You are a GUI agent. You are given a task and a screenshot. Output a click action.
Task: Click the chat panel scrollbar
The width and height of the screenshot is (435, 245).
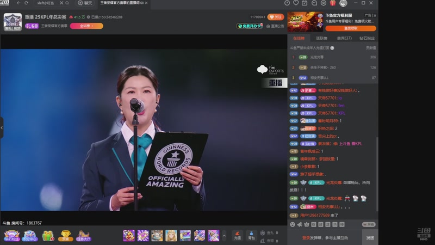click(377, 174)
